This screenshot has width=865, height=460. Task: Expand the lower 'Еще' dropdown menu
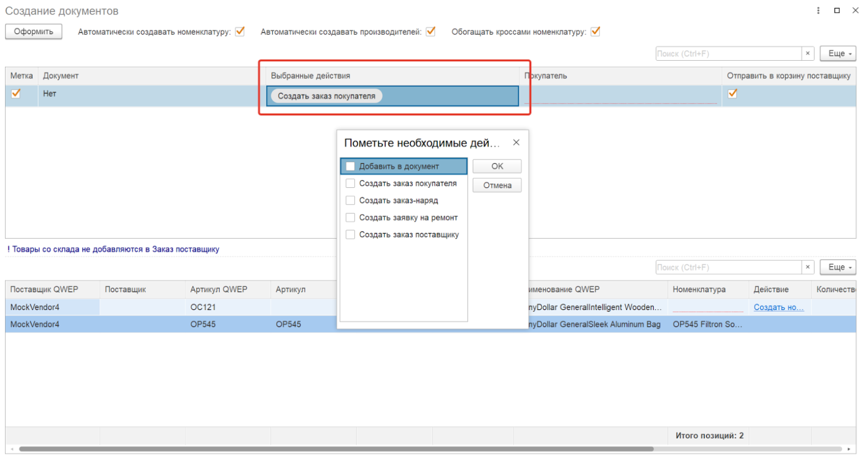point(838,268)
